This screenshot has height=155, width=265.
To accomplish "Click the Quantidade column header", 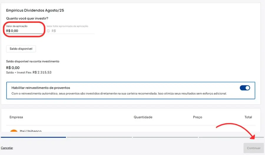I will 143,117.
